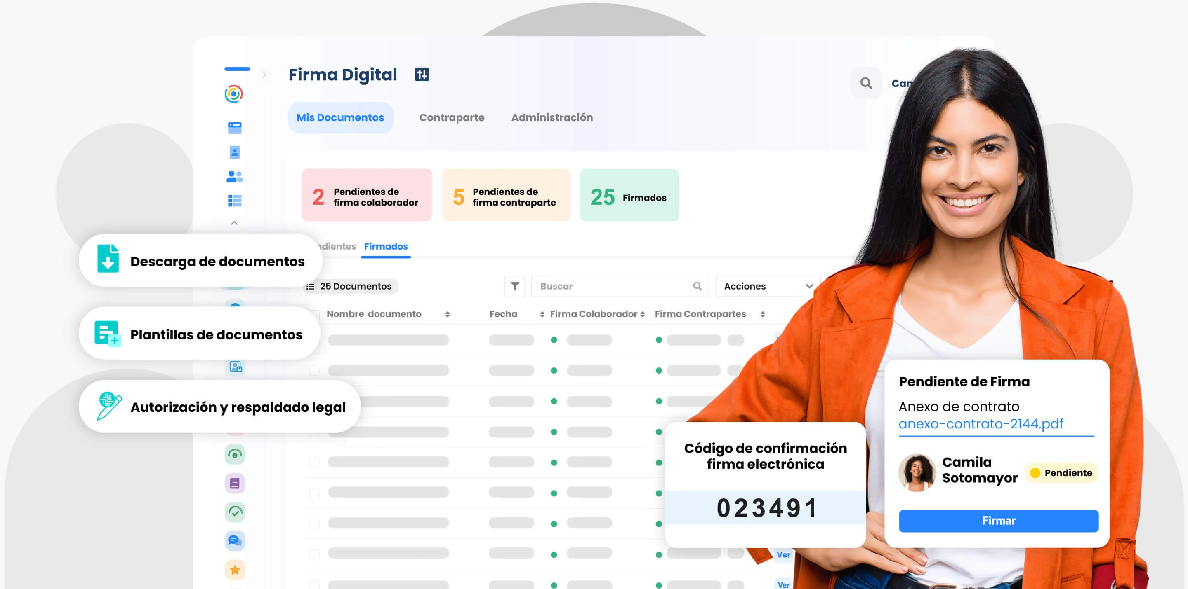
Task: Switch to the Contraparte tab
Action: tap(452, 118)
